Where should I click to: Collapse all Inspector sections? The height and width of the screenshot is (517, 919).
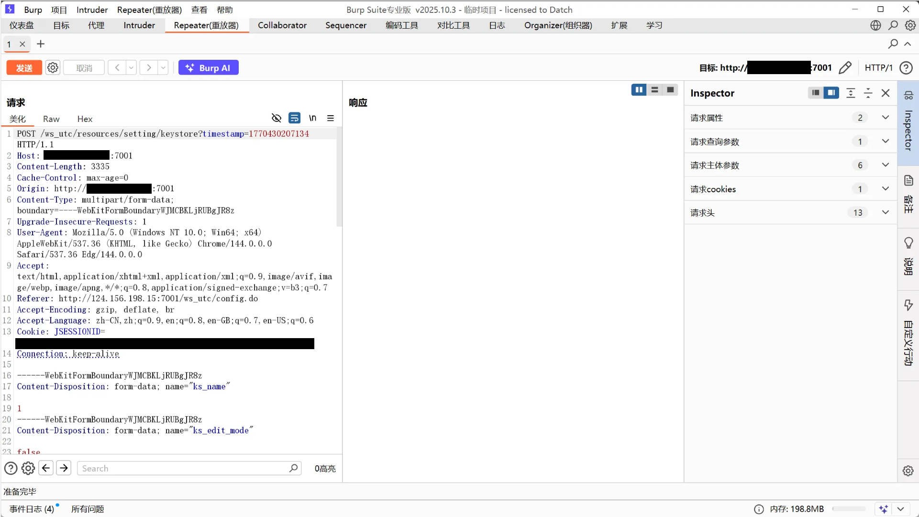click(868, 93)
